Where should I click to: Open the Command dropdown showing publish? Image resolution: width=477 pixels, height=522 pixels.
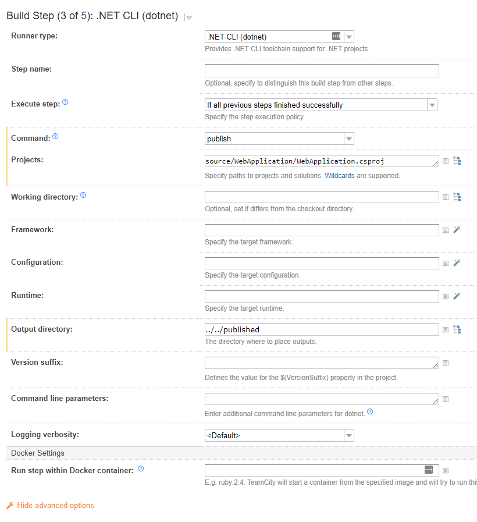(x=349, y=139)
